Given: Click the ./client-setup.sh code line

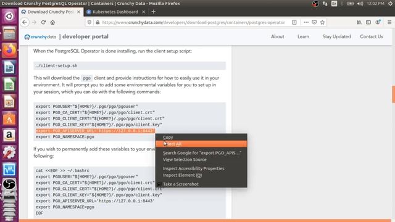Looking at the screenshot, I should tap(56, 66).
